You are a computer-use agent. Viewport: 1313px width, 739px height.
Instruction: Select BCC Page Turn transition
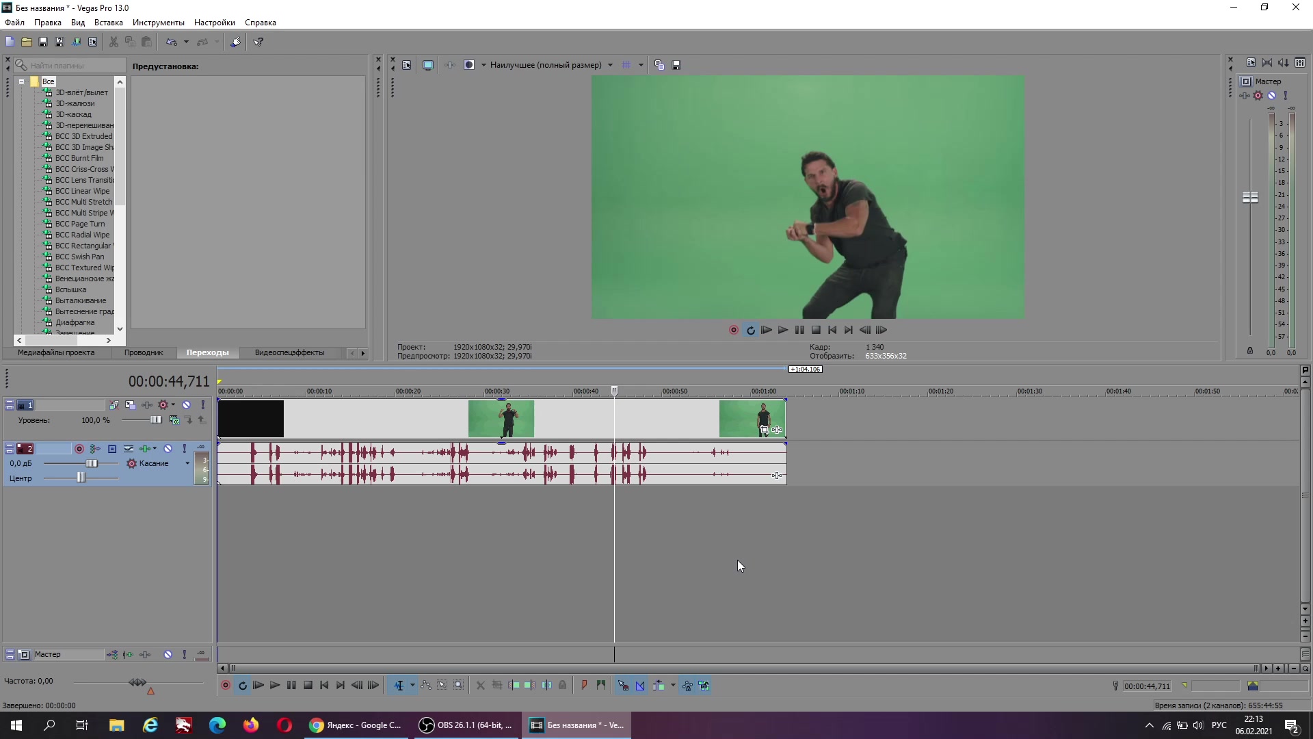(80, 224)
